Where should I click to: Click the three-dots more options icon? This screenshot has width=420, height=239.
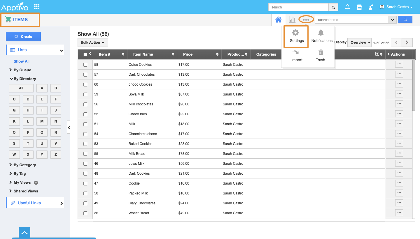tap(306, 20)
